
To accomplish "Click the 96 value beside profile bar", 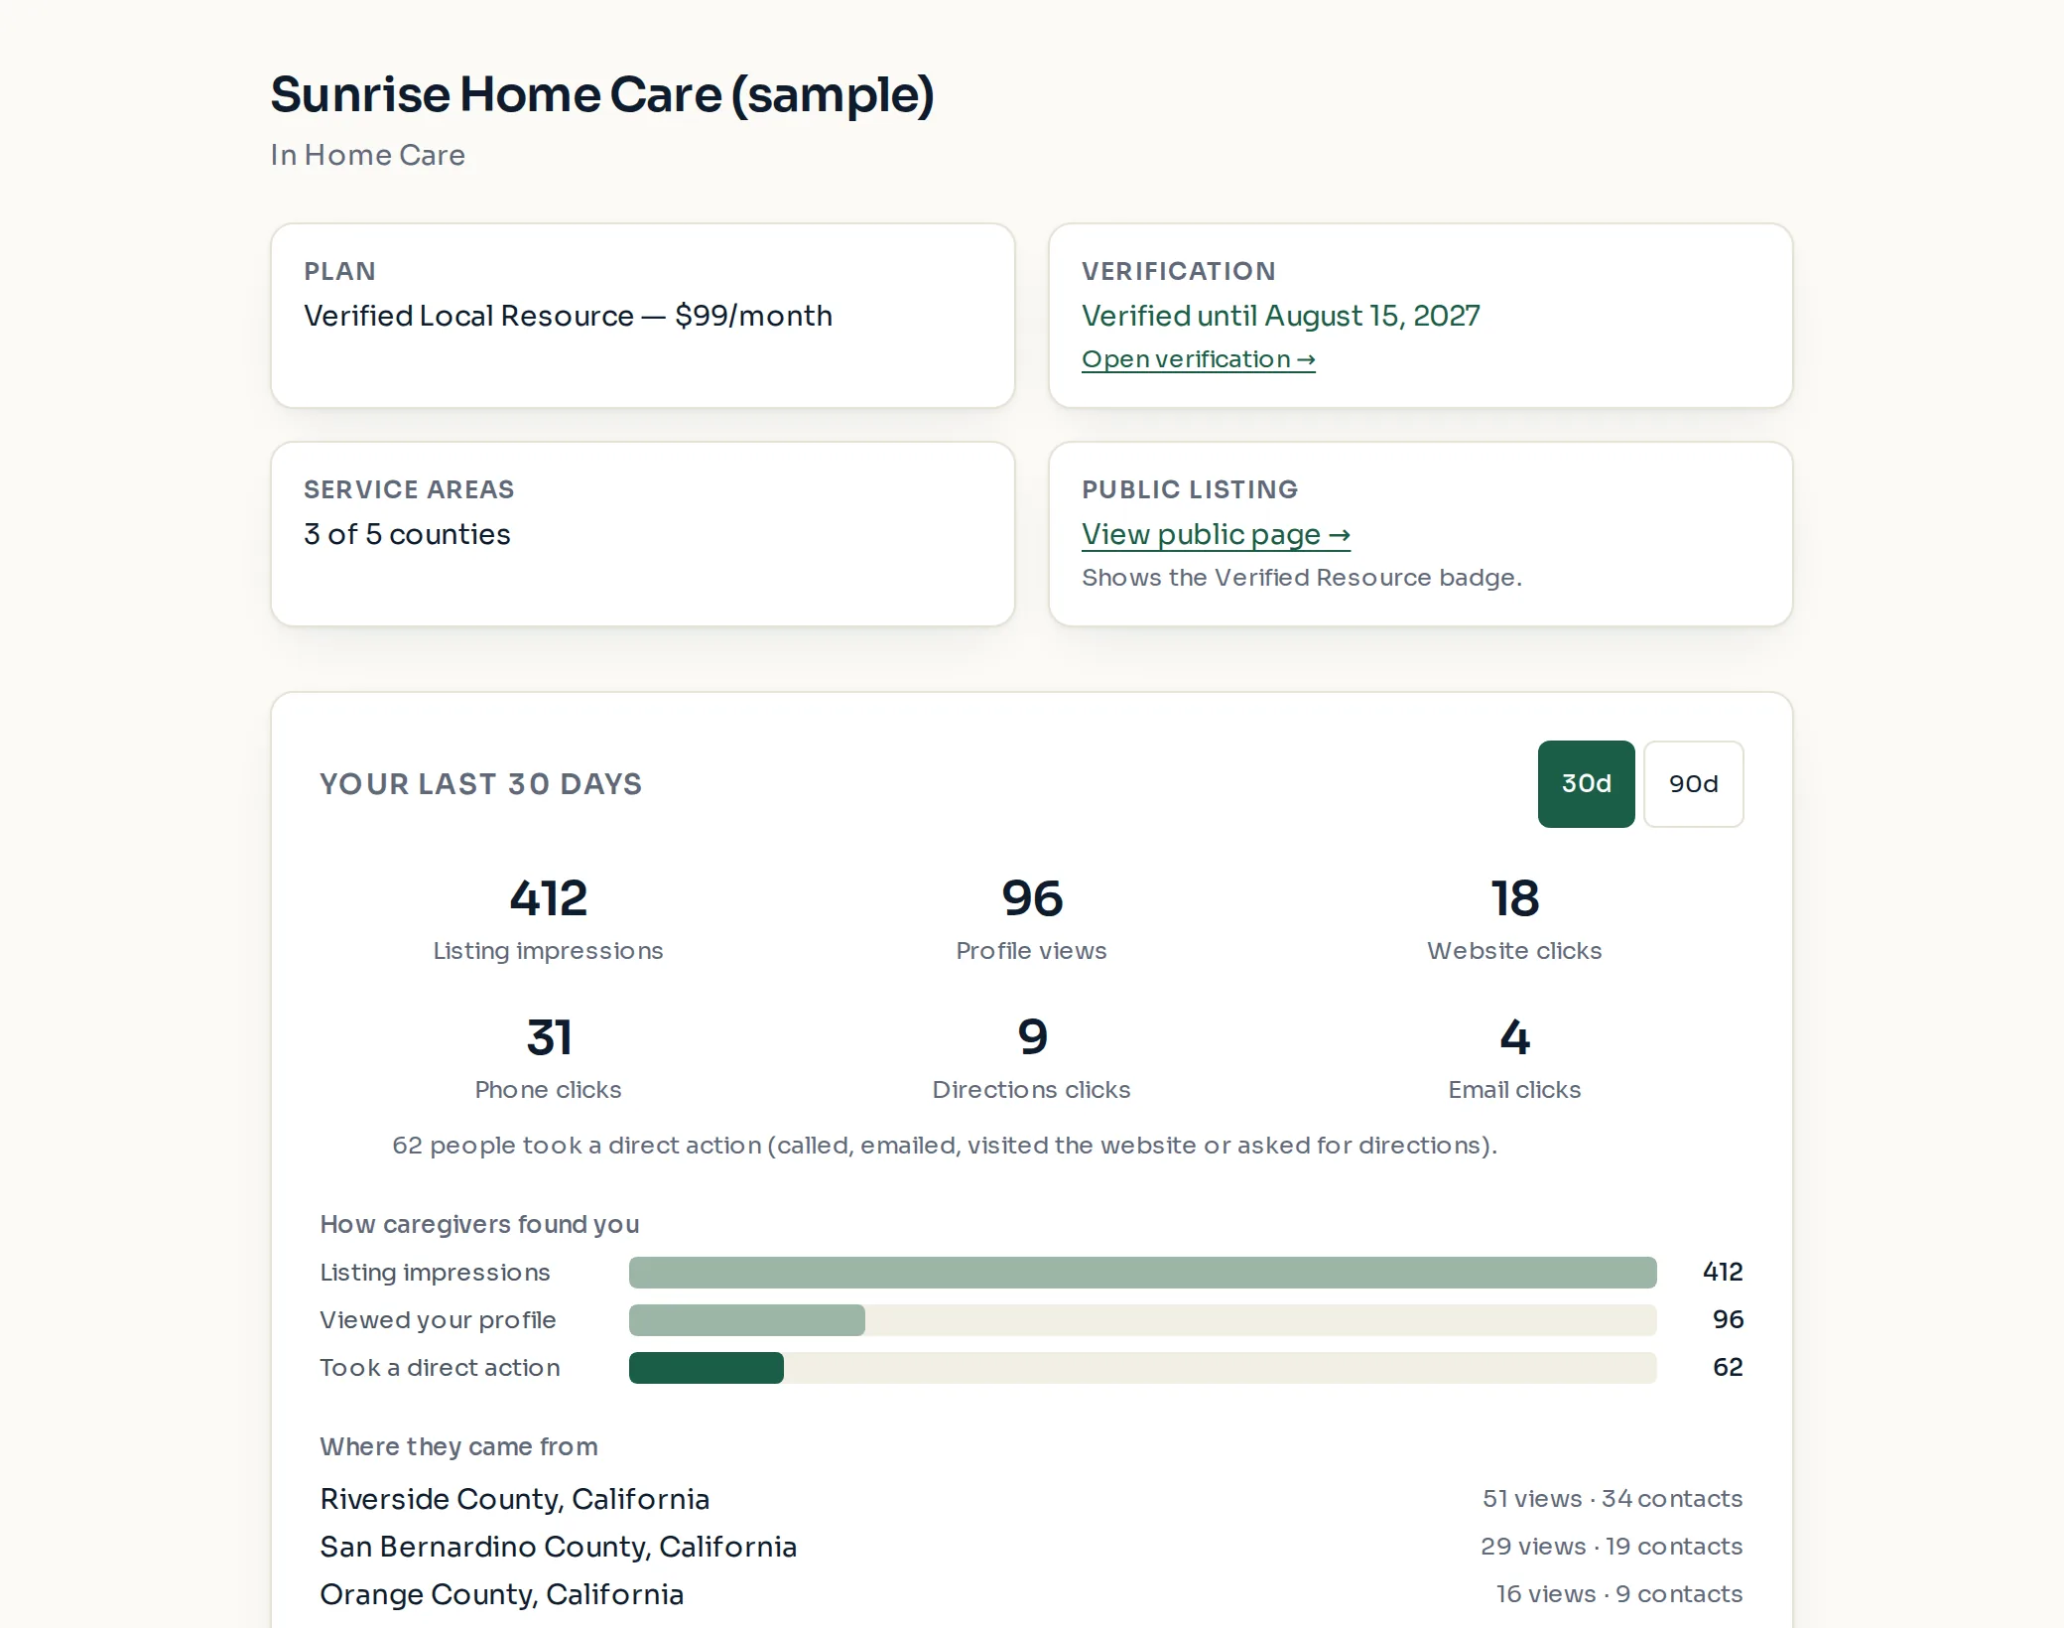I will point(1728,1320).
